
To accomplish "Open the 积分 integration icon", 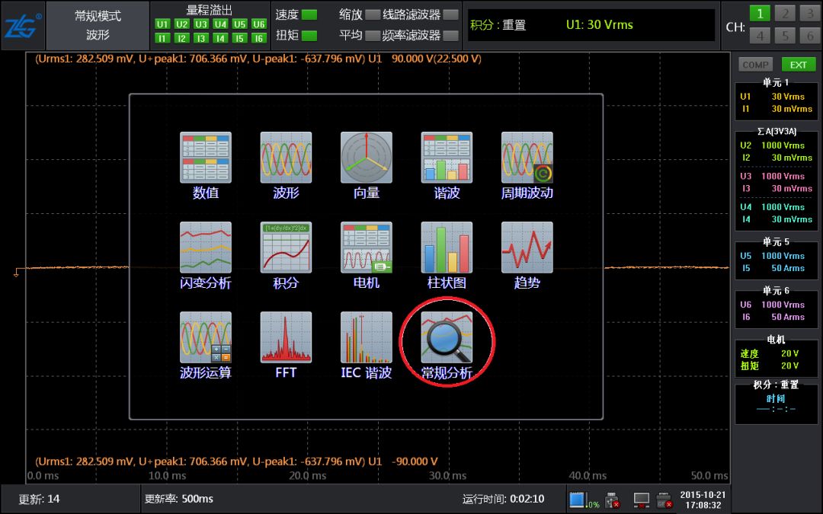I will pos(286,247).
